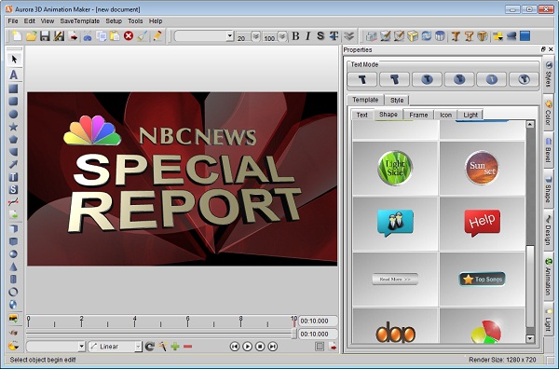This screenshot has height=369, width=559.
Task: Select the cone shape tool
Action: (x=13, y=266)
